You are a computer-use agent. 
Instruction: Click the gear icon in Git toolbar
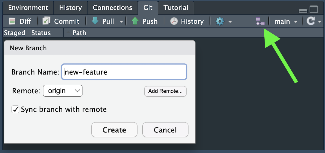pos(220,21)
